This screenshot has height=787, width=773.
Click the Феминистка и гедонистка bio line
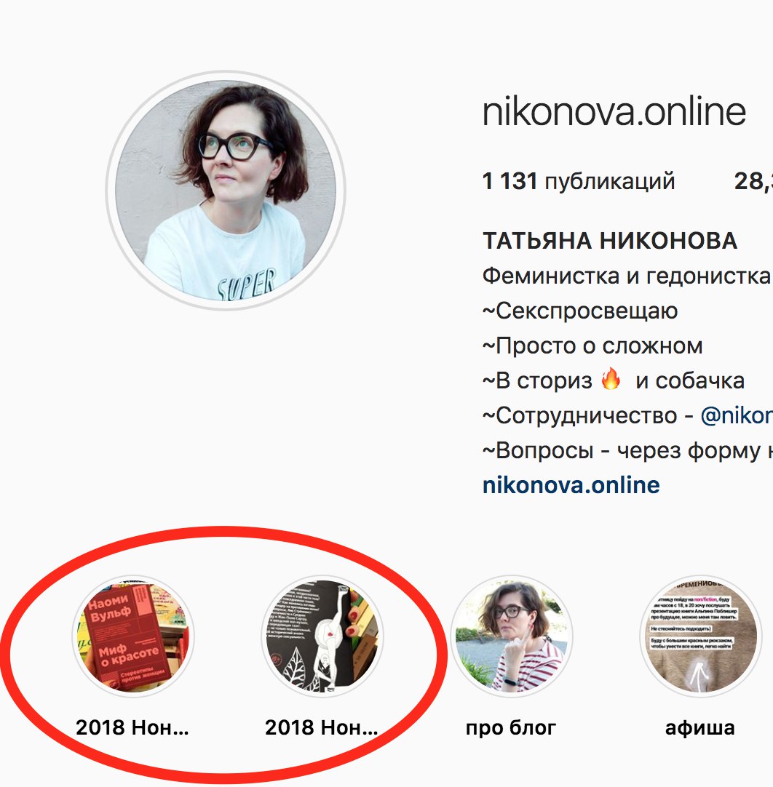(x=627, y=276)
